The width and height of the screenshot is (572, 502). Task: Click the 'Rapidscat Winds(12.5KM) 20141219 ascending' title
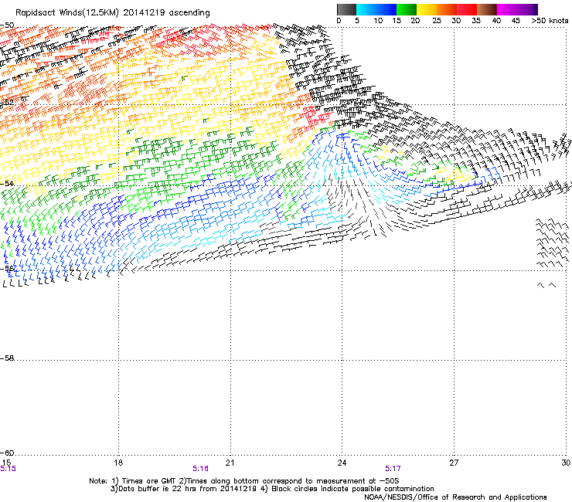point(113,13)
